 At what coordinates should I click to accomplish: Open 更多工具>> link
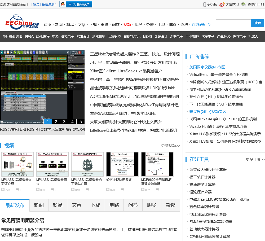255,159
